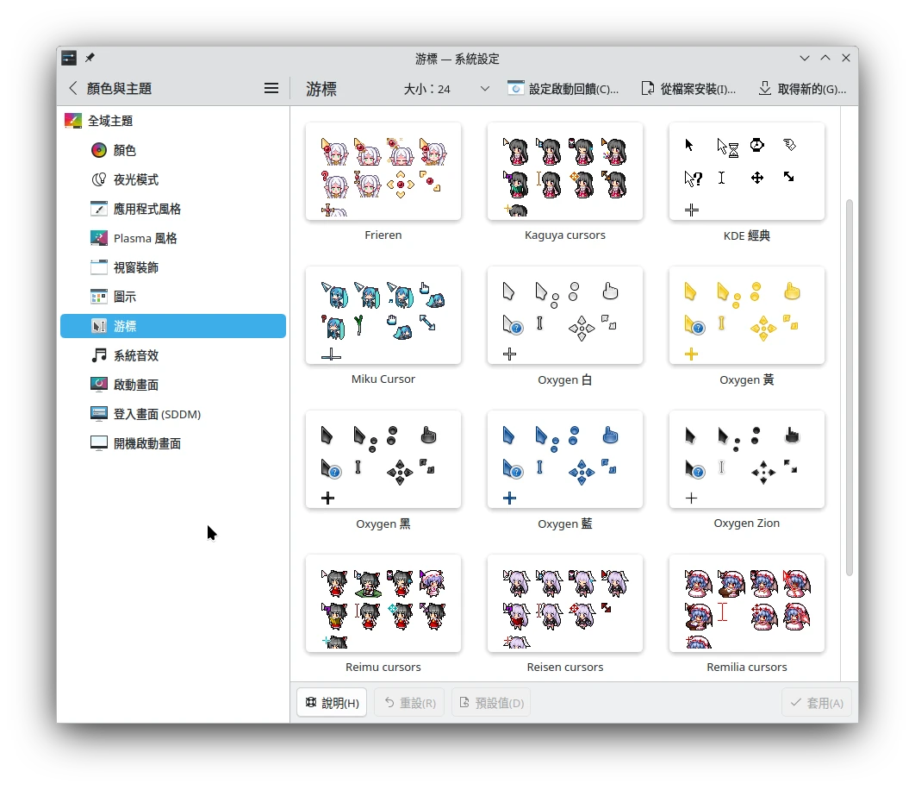
Task: Select the 圖示 icon entry
Action: (x=99, y=297)
